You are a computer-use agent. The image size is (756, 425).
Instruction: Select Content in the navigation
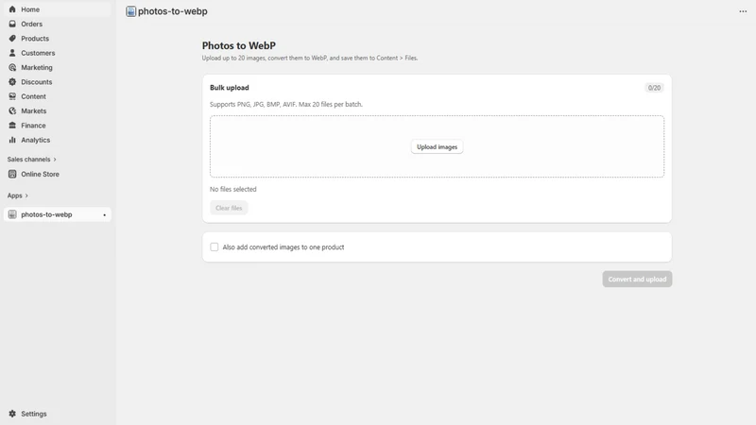57,96
